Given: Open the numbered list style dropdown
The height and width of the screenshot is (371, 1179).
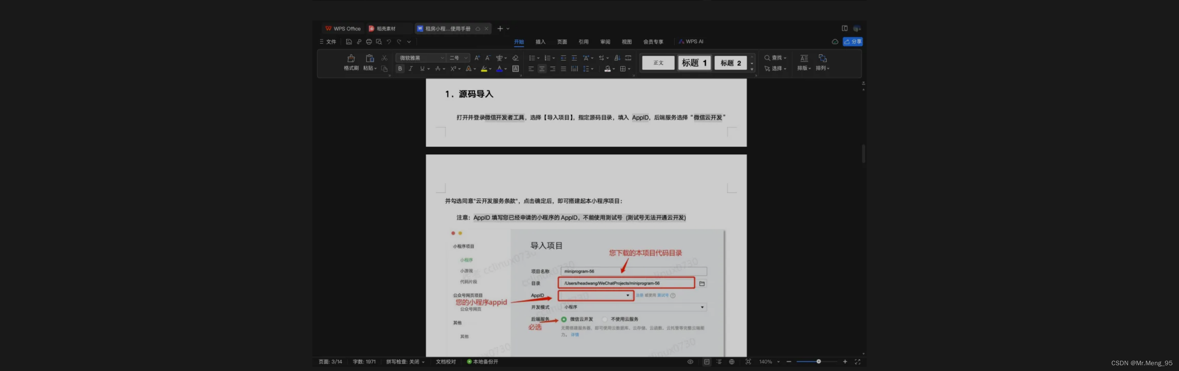Looking at the screenshot, I should [553, 58].
